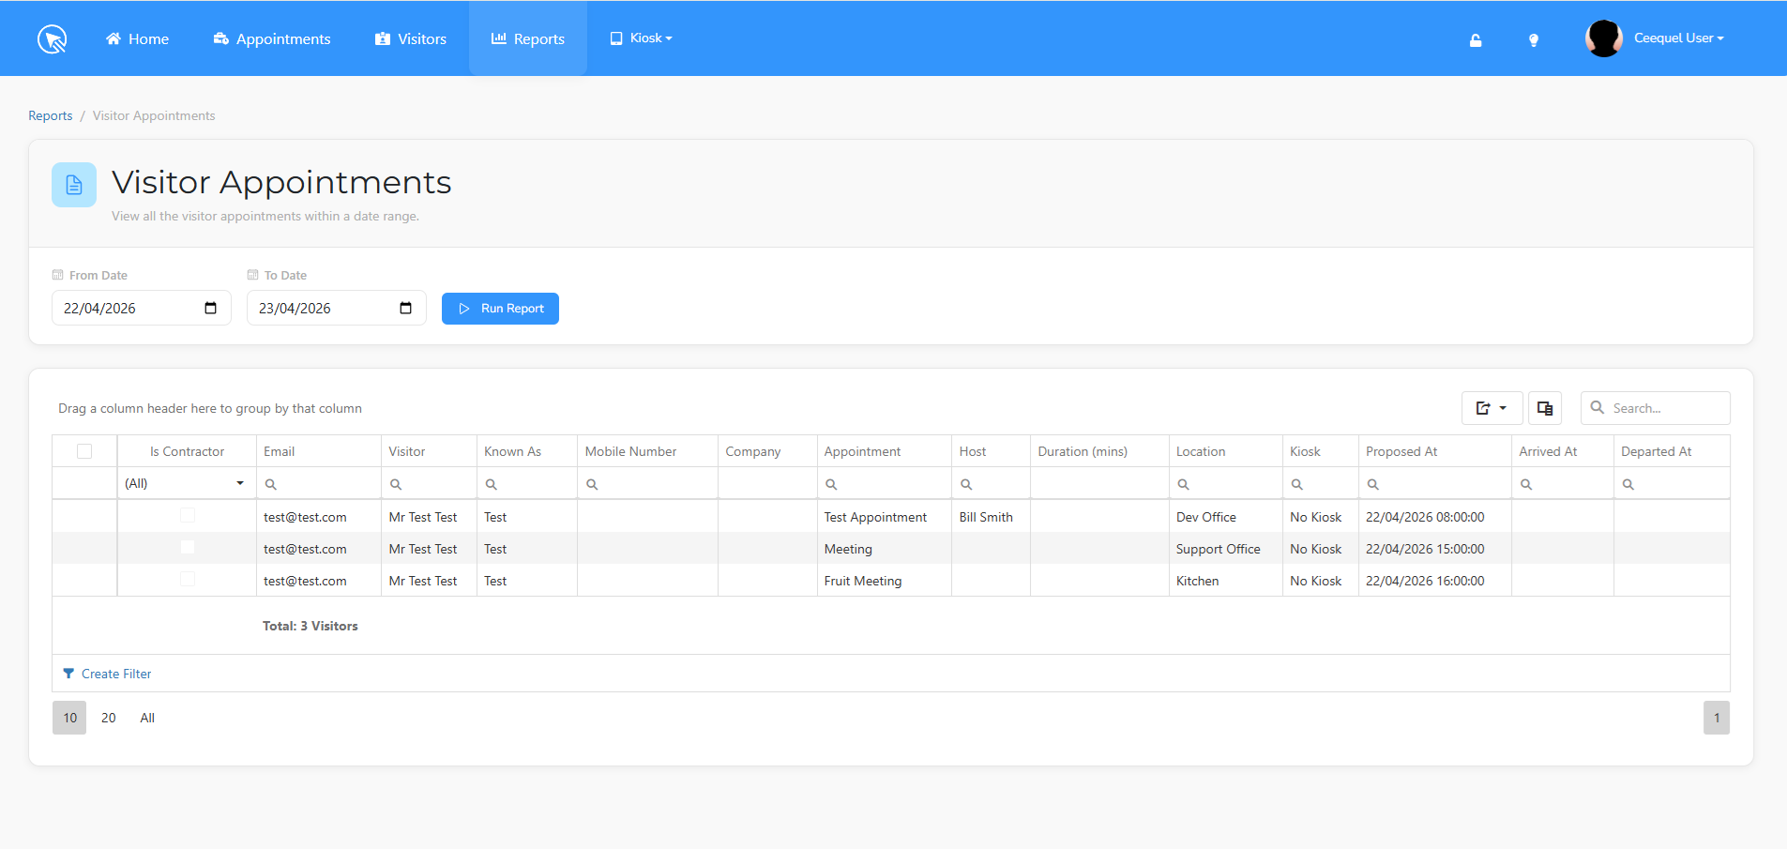Click Host column filter search icon
The width and height of the screenshot is (1787, 849).
click(966, 484)
